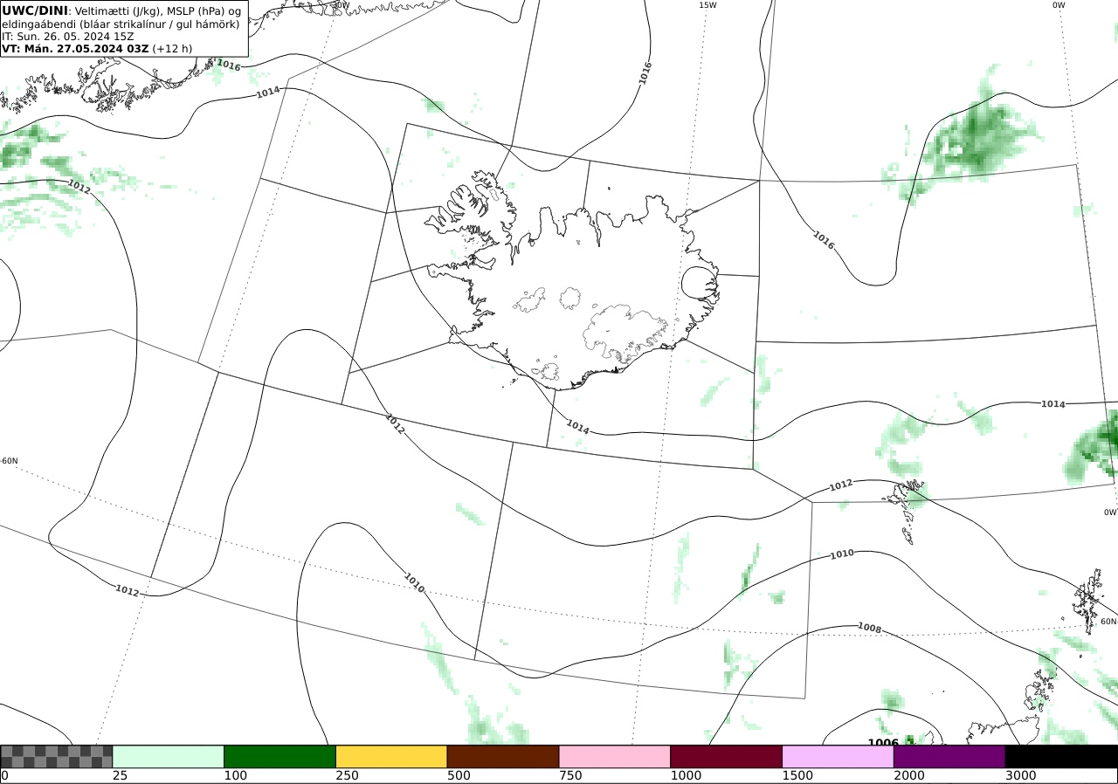Click the "25" legend scale value
The height and width of the screenshot is (784, 1118).
(120, 775)
